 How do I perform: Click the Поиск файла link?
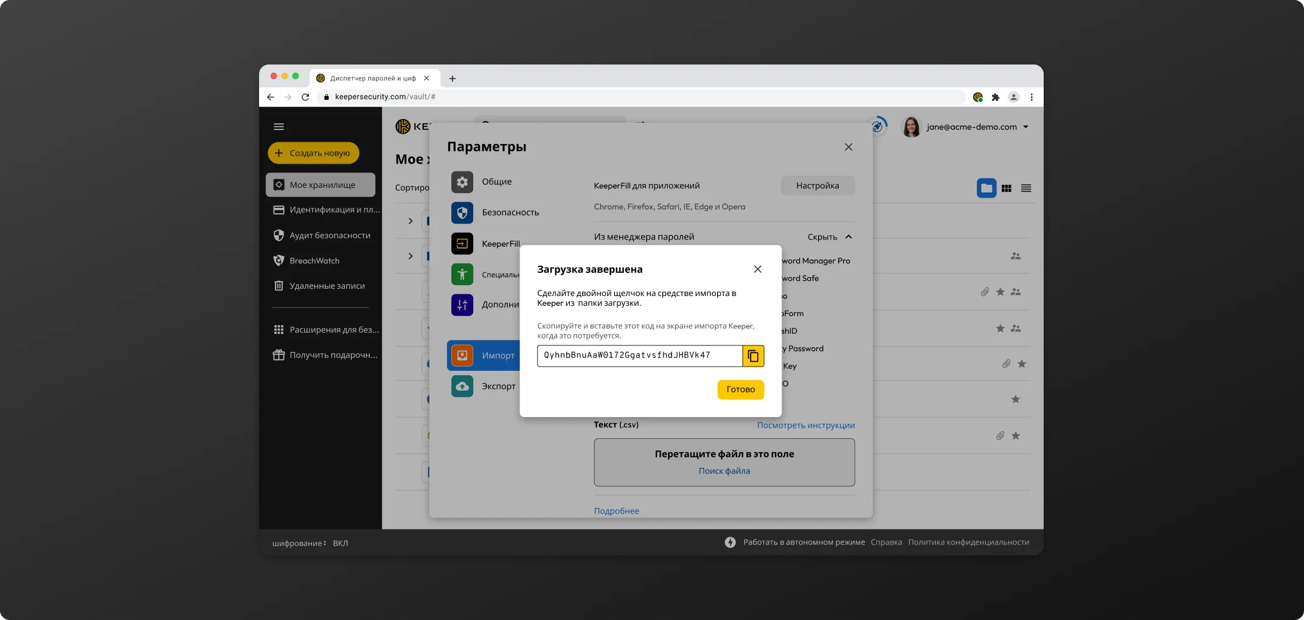point(724,471)
